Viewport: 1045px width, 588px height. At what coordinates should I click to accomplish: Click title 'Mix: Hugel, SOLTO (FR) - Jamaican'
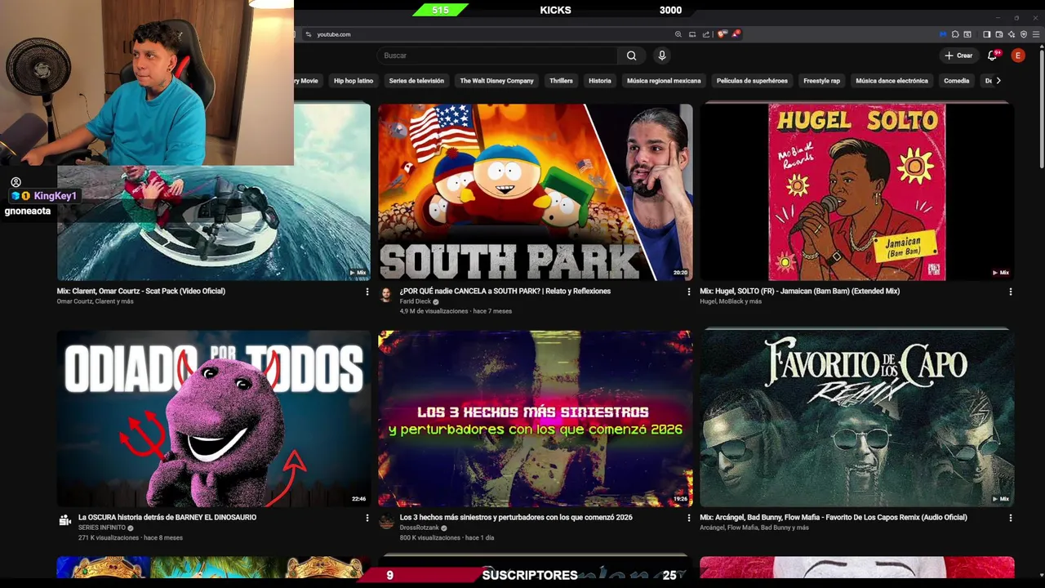(800, 291)
